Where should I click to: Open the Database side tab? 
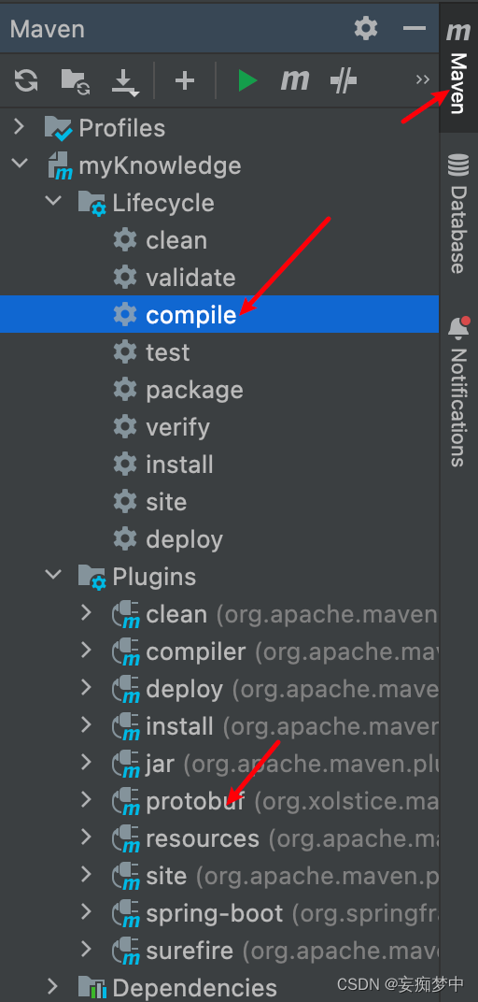coord(457,214)
